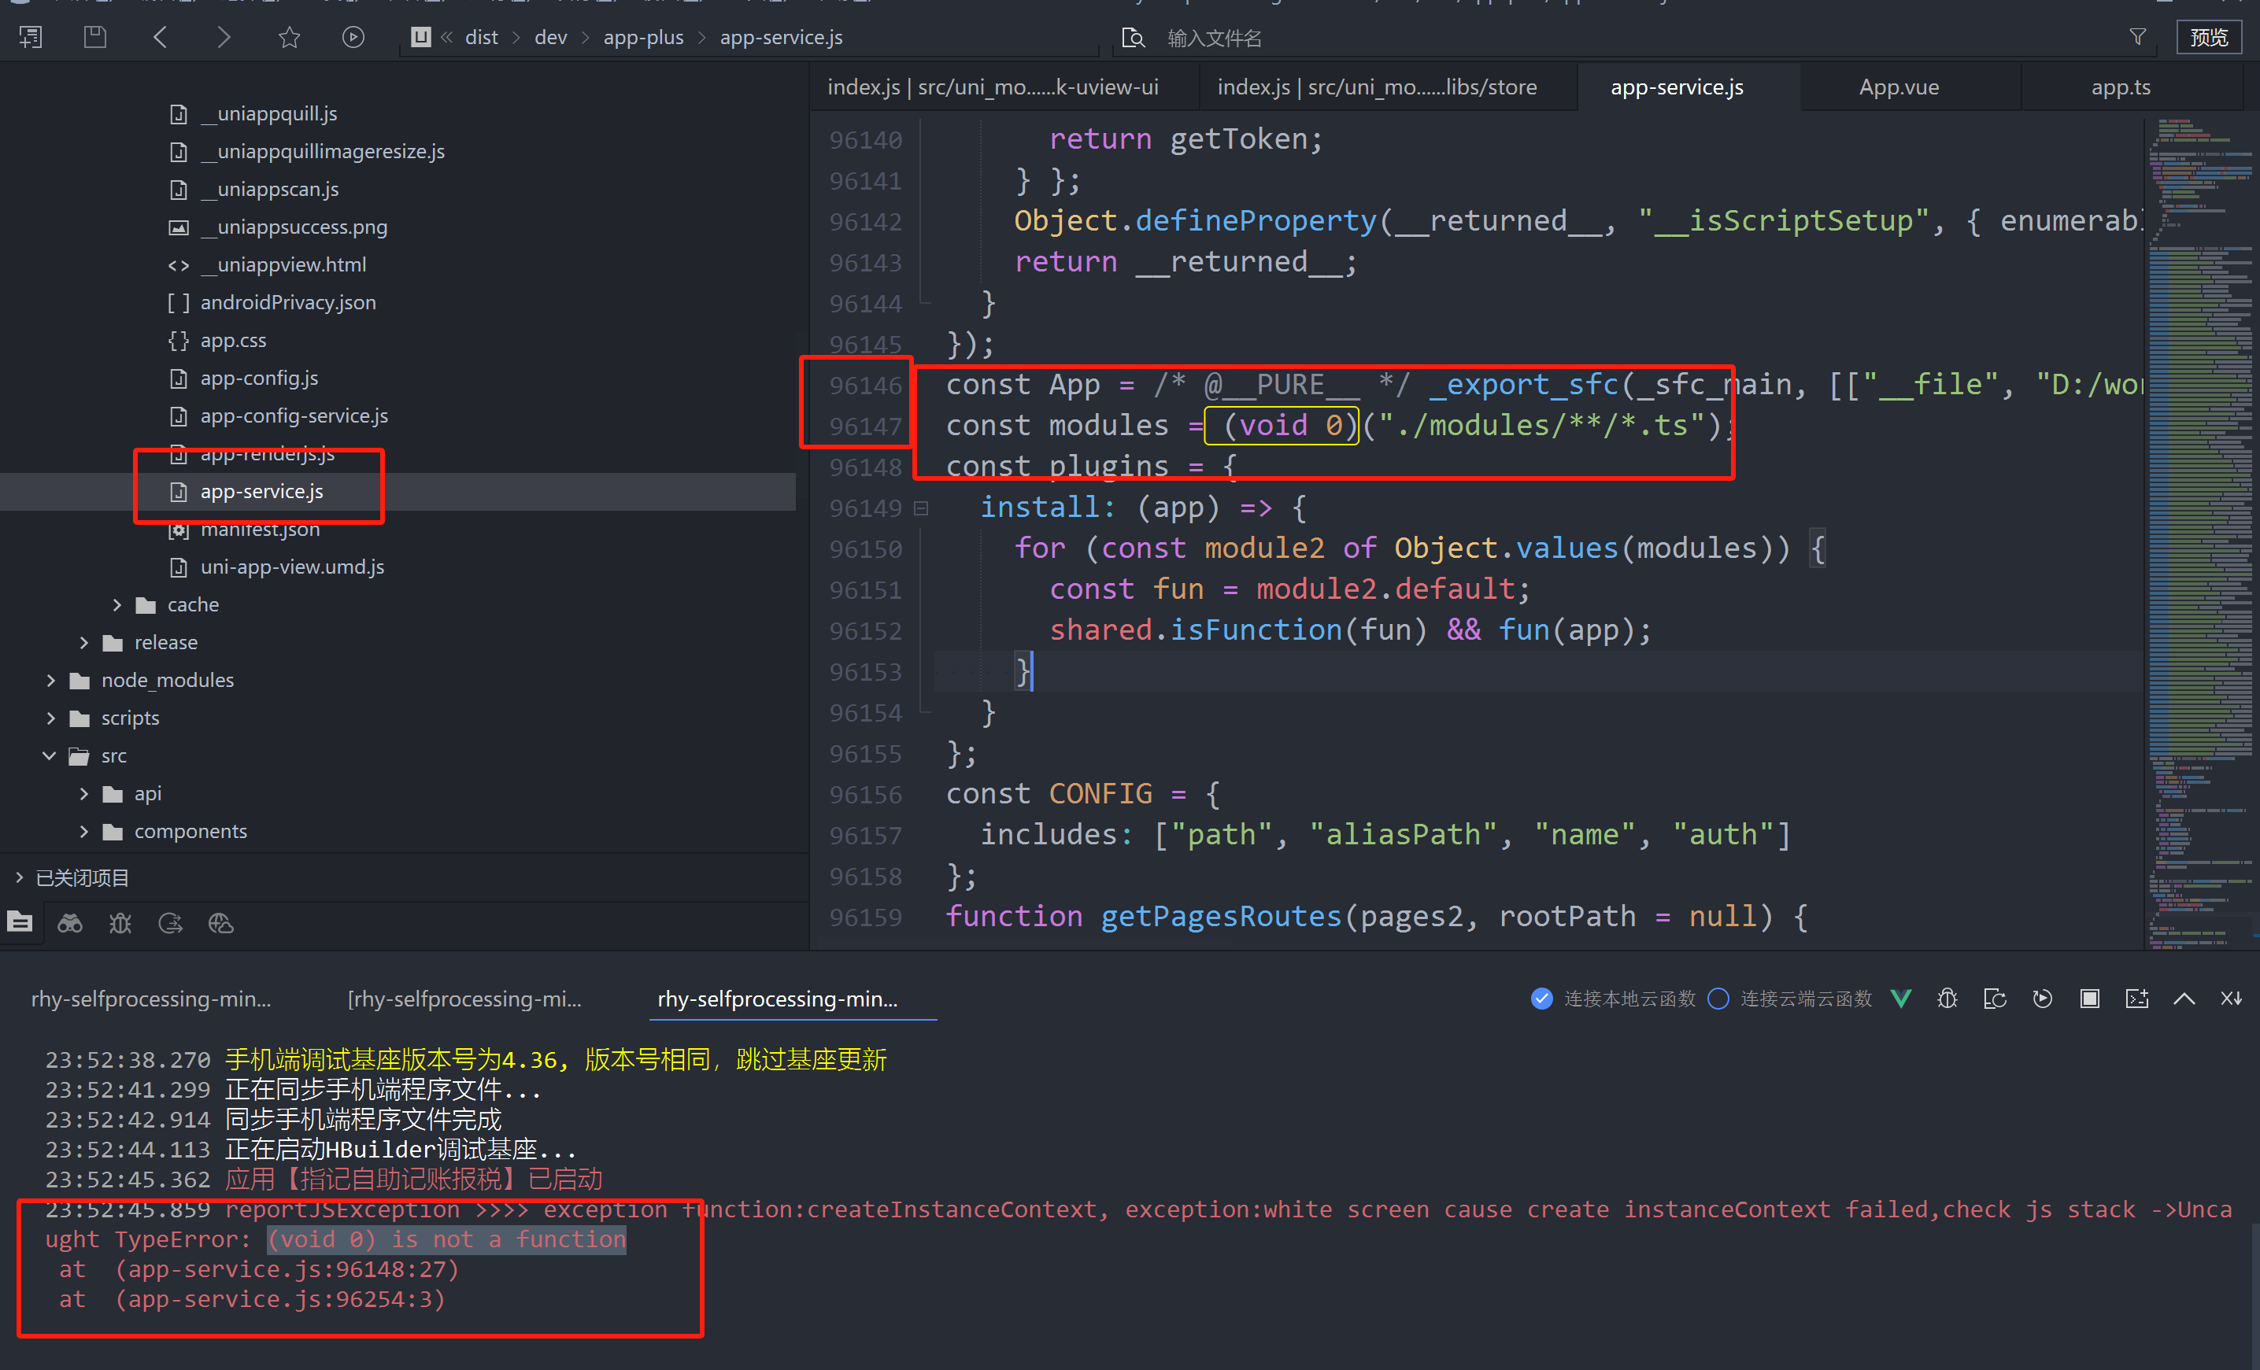Switch to the app.ts tab
Viewport: 2260px width, 1370px height.
click(2121, 87)
